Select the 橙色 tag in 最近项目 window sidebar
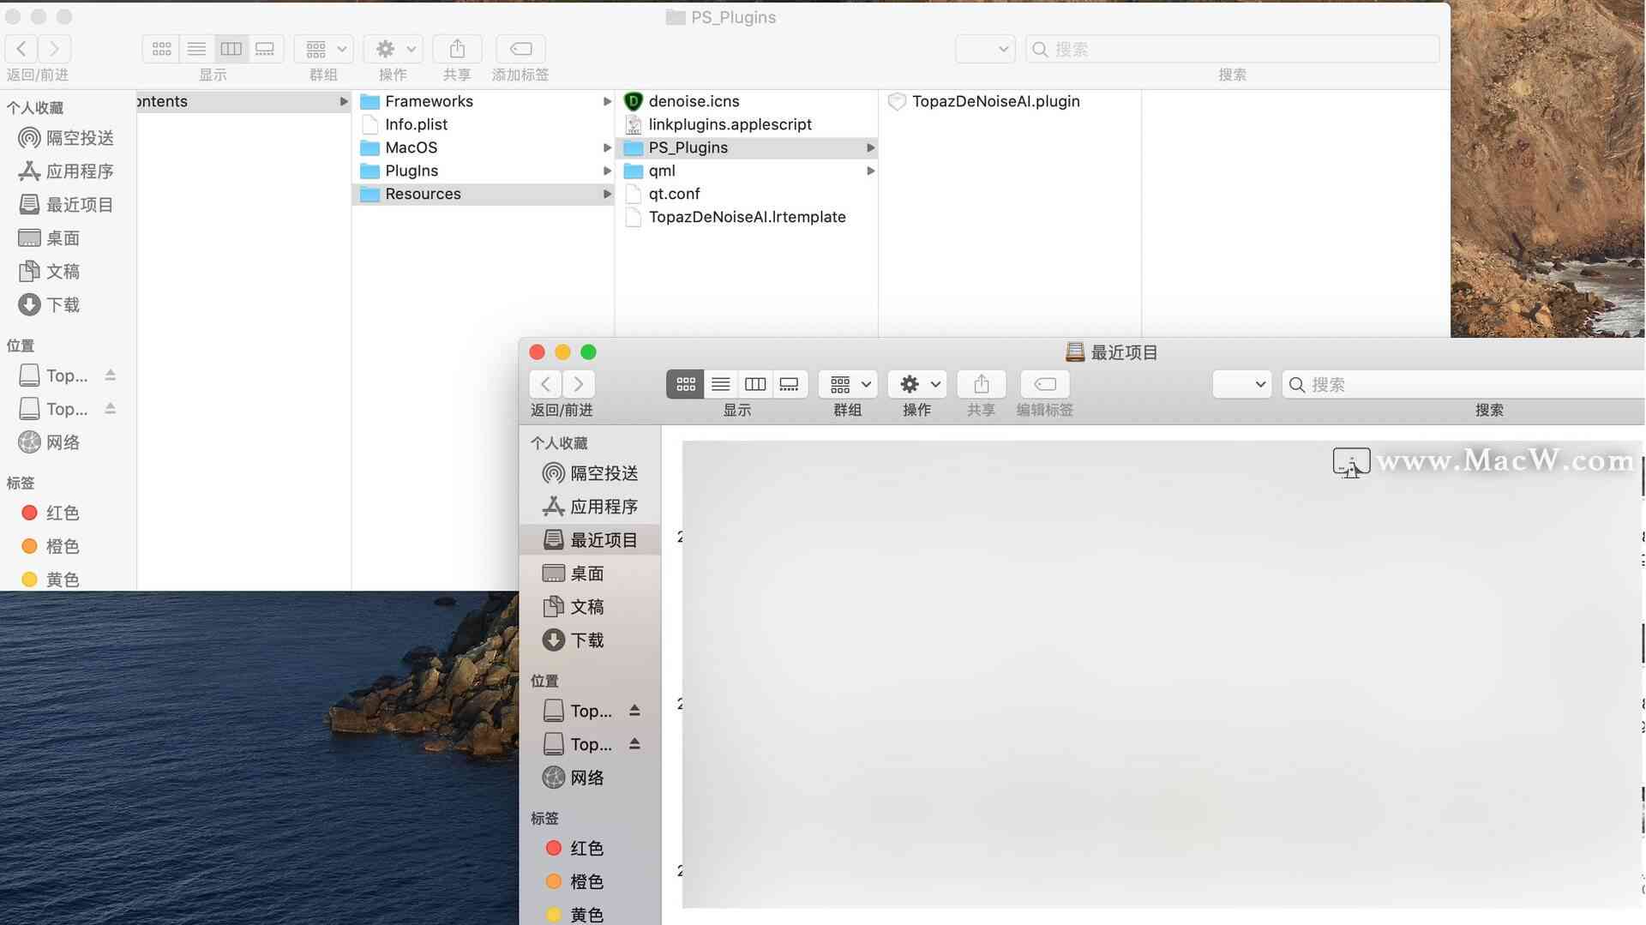This screenshot has width=1646, height=925. pos(590,881)
